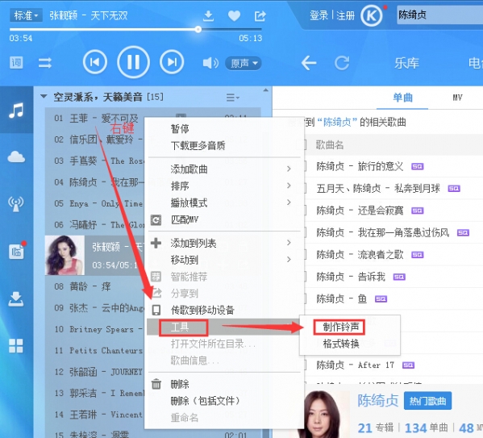
Task: Expand the 移动到 submenu
Action: (224, 260)
